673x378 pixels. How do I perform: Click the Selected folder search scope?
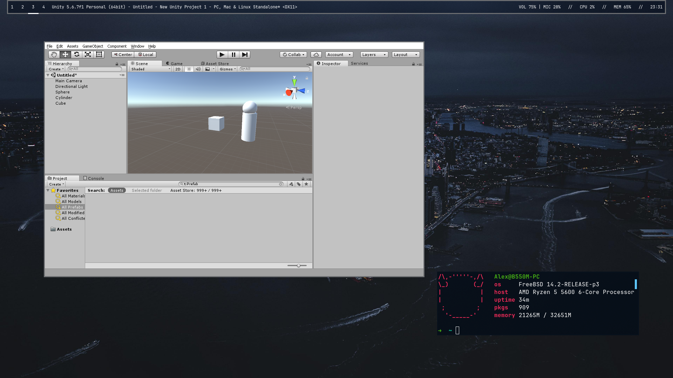pos(147,190)
